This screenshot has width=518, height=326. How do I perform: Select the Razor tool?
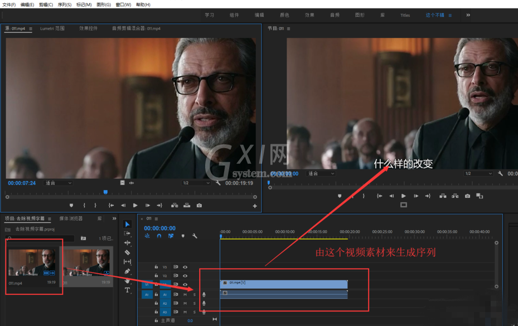127,252
